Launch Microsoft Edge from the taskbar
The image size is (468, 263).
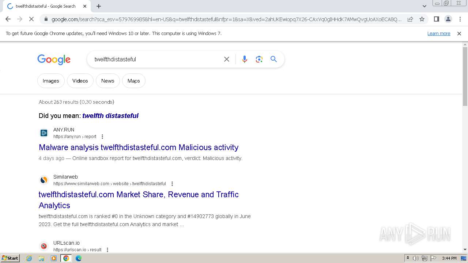point(79,258)
